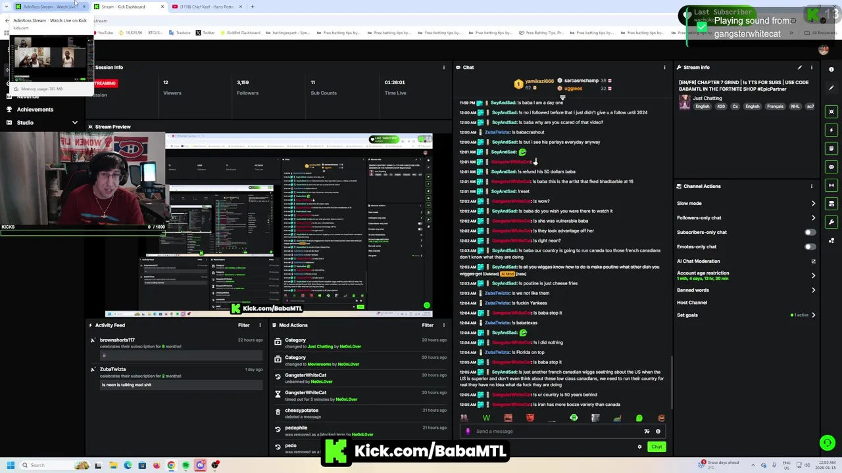842x473 pixels.
Task: Open Chrome from the taskbar
Action: (171, 465)
